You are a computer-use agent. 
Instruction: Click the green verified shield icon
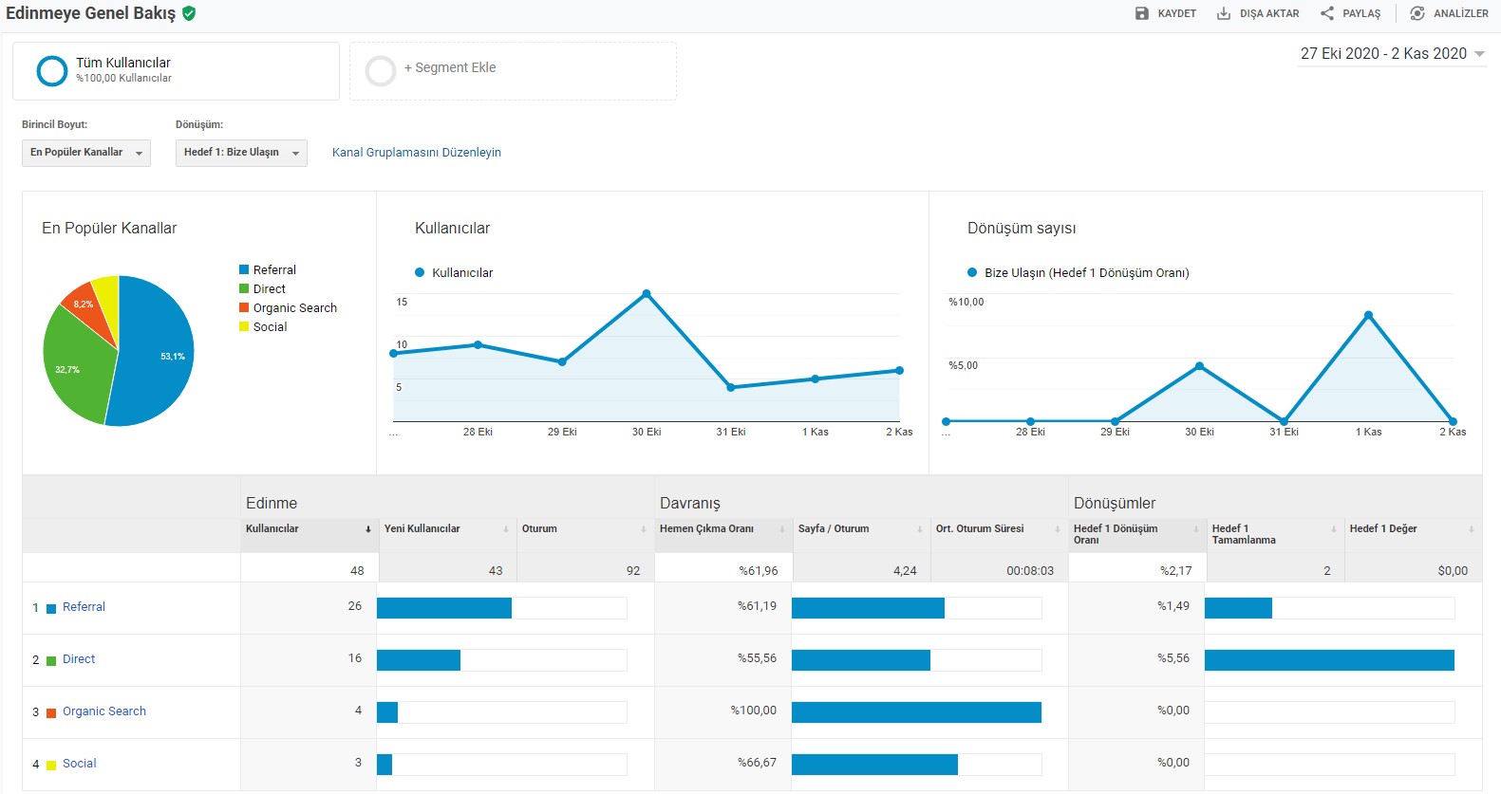pos(189,13)
